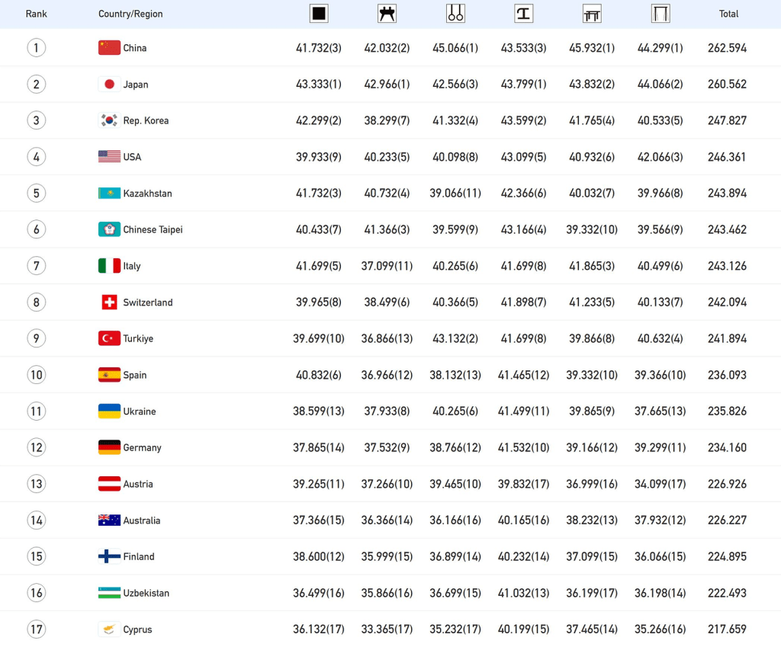Click the Australia flag icon
781x647 pixels.
109,520
